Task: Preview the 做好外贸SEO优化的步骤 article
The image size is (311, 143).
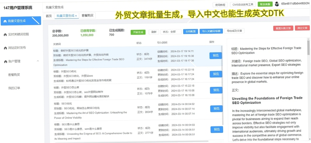Action: coord(216,56)
